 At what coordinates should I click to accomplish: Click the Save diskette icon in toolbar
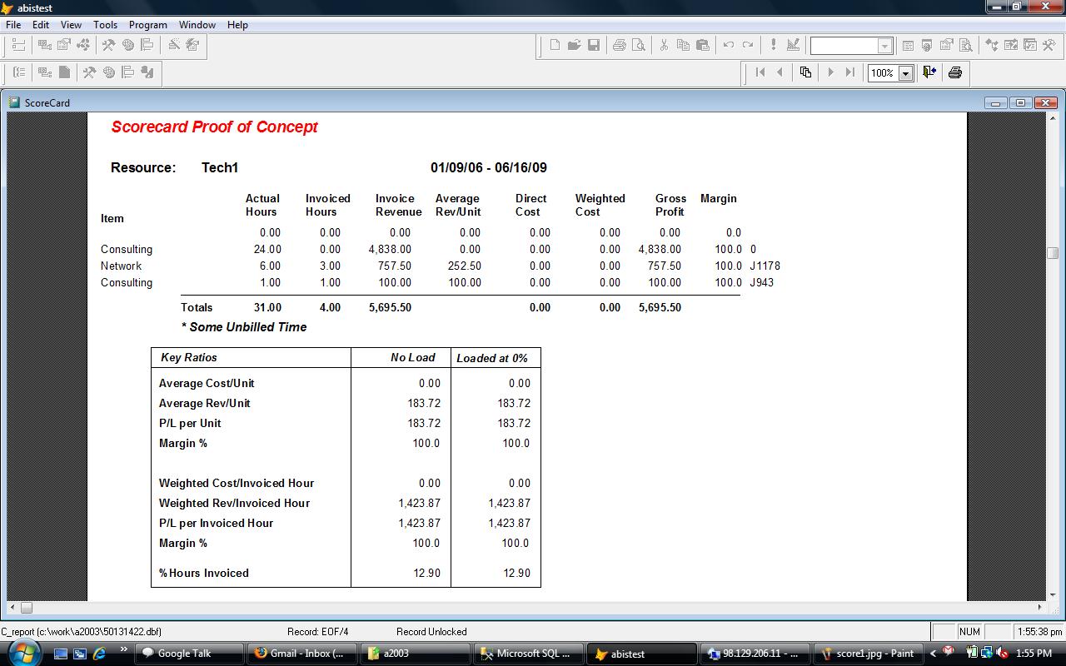click(x=594, y=45)
